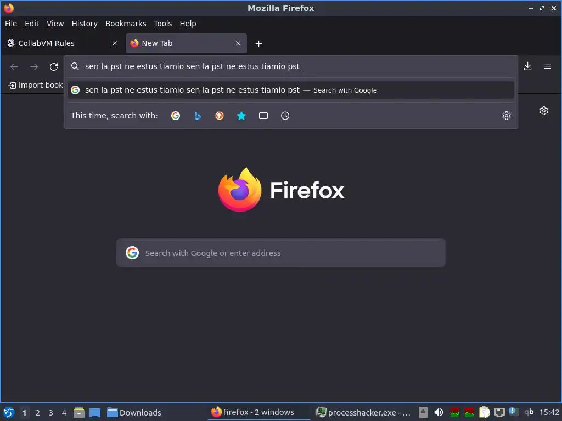Select the New Tab tab
Viewport: 562px width, 421px height.
[x=186, y=43]
